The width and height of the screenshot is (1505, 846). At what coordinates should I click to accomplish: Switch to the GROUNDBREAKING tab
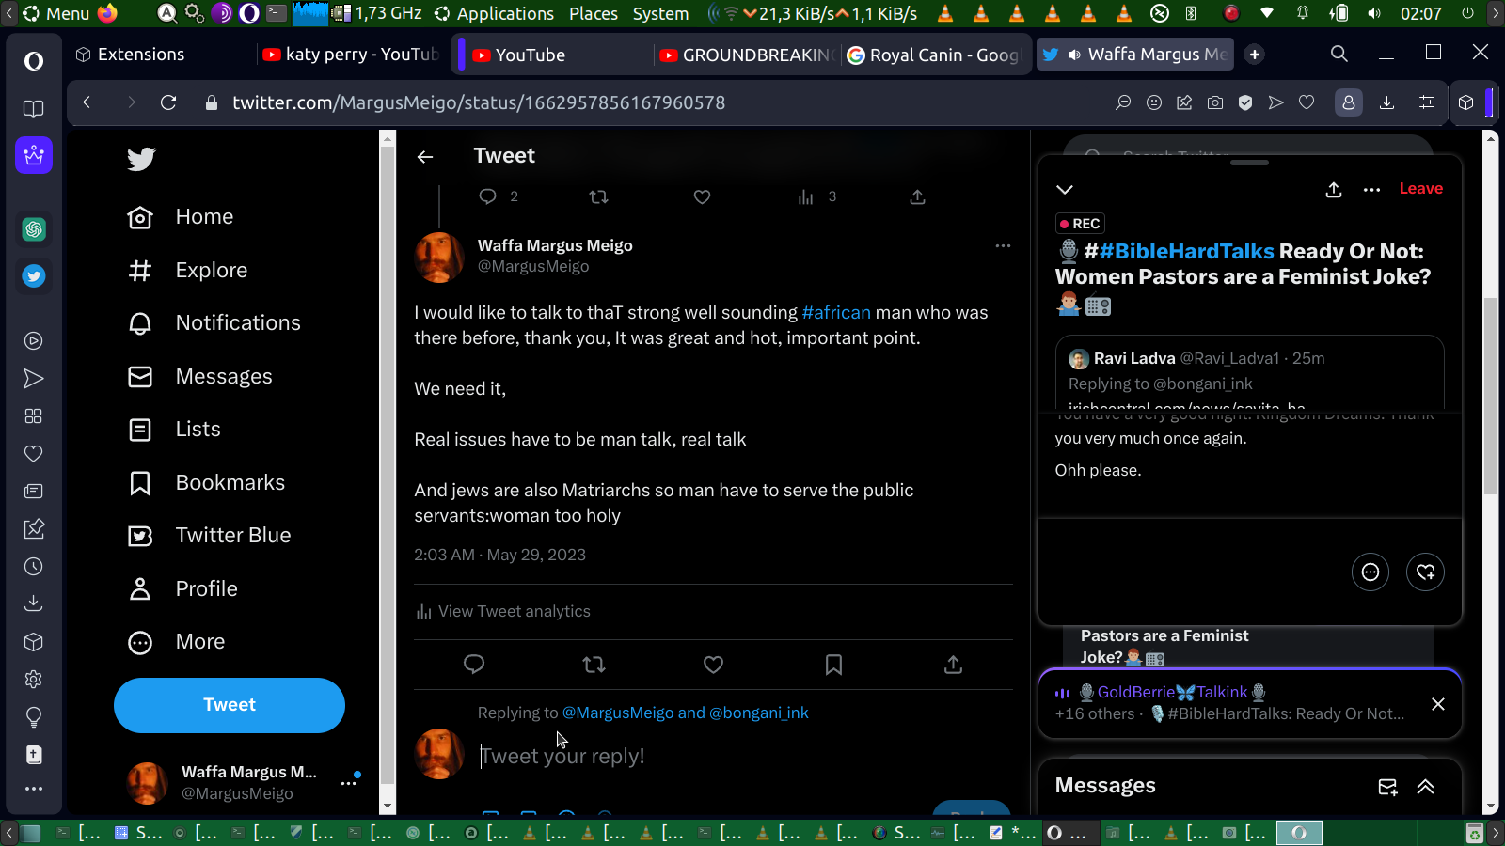coord(747,55)
